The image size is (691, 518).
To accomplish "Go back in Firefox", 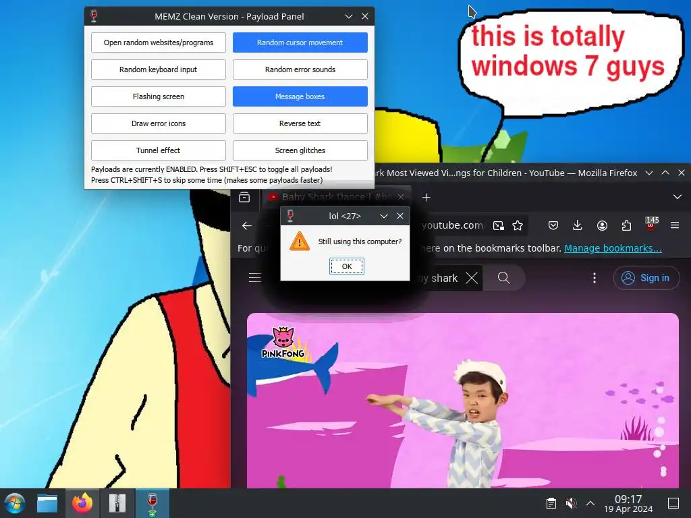I will (x=247, y=225).
